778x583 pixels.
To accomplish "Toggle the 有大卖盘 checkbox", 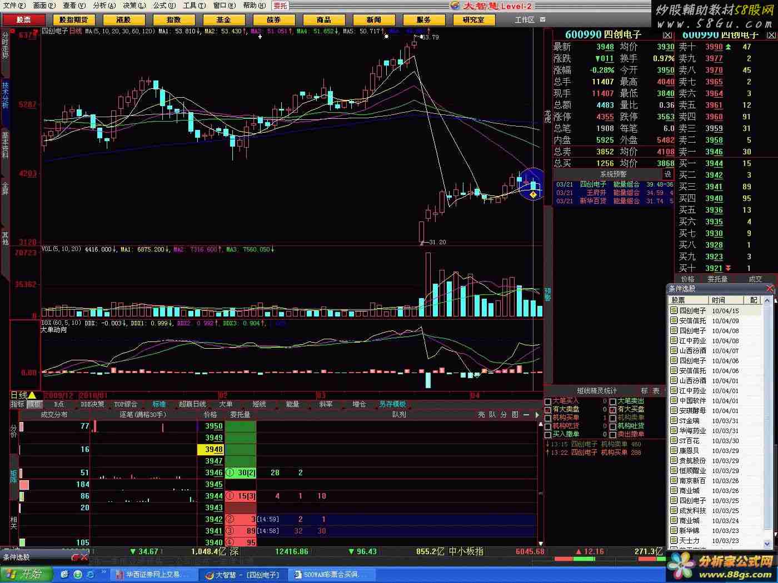I will [548, 409].
